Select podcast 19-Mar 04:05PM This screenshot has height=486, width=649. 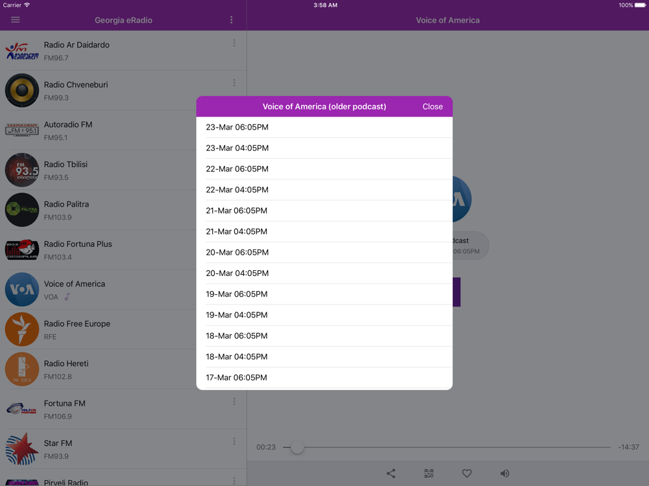(x=324, y=315)
